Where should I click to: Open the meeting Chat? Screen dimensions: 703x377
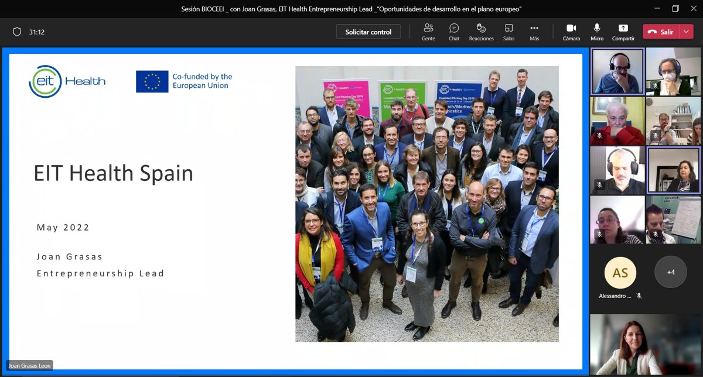pyautogui.click(x=454, y=32)
